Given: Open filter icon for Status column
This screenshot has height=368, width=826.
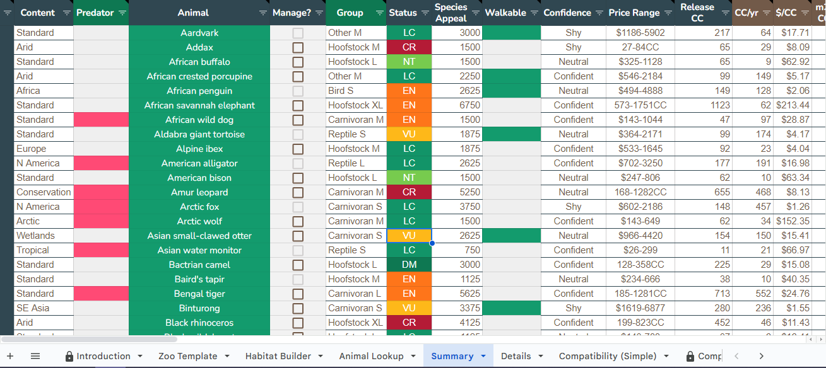Looking at the screenshot, I should pyautogui.click(x=424, y=13).
